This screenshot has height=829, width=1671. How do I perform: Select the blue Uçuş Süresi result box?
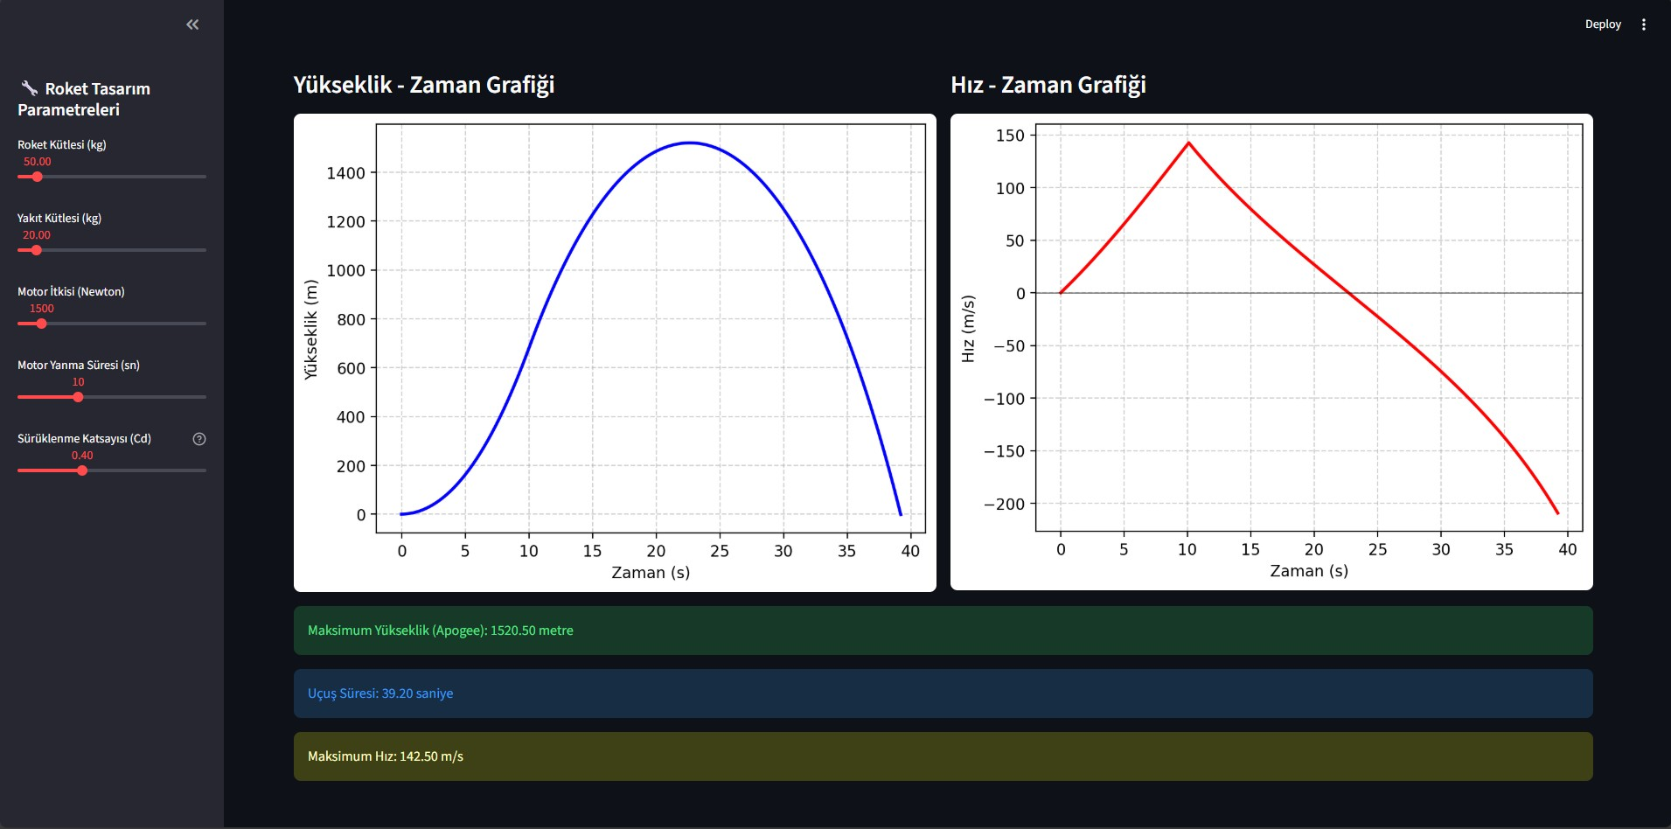tap(943, 693)
